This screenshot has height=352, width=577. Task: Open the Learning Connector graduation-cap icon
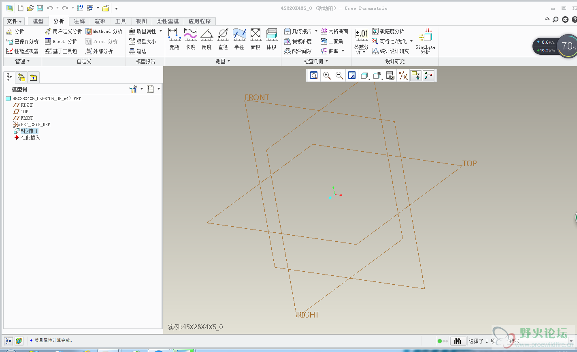point(565,19)
